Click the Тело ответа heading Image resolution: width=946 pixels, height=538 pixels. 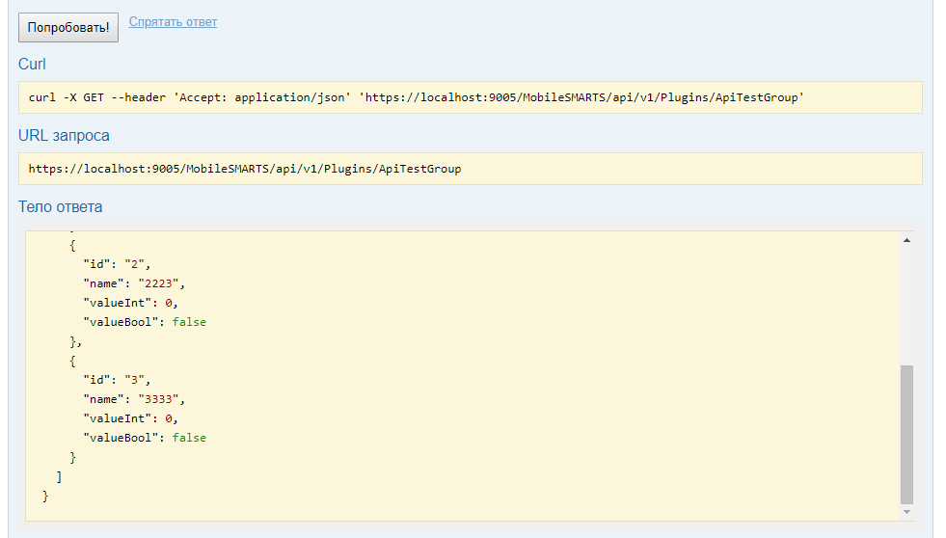pos(61,206)
